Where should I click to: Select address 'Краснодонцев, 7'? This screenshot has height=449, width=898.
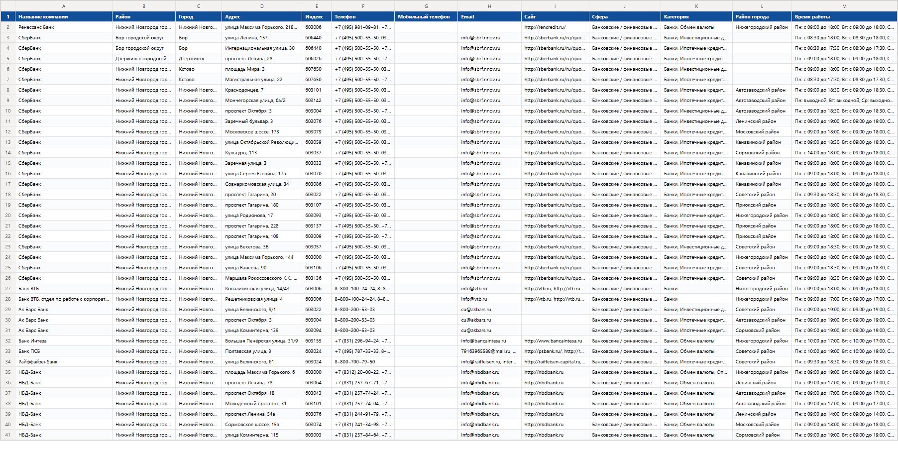point(262,90)
